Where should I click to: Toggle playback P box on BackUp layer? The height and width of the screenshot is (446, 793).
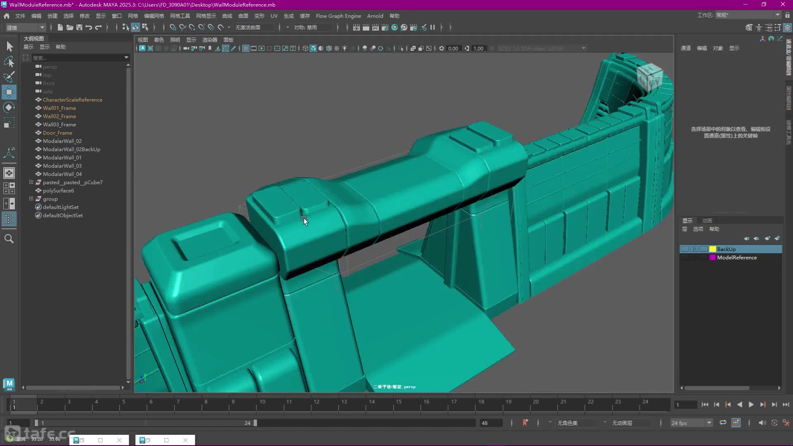694,249
